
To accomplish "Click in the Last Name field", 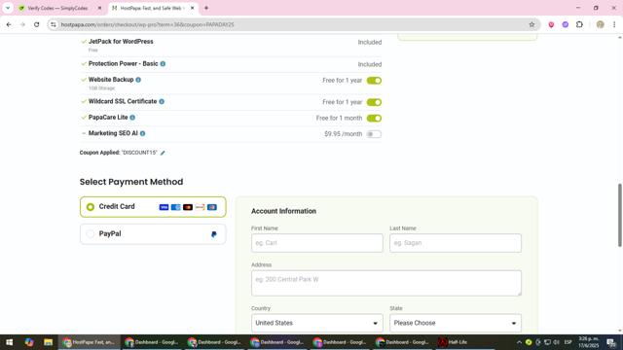I will [x=456, y=243].
